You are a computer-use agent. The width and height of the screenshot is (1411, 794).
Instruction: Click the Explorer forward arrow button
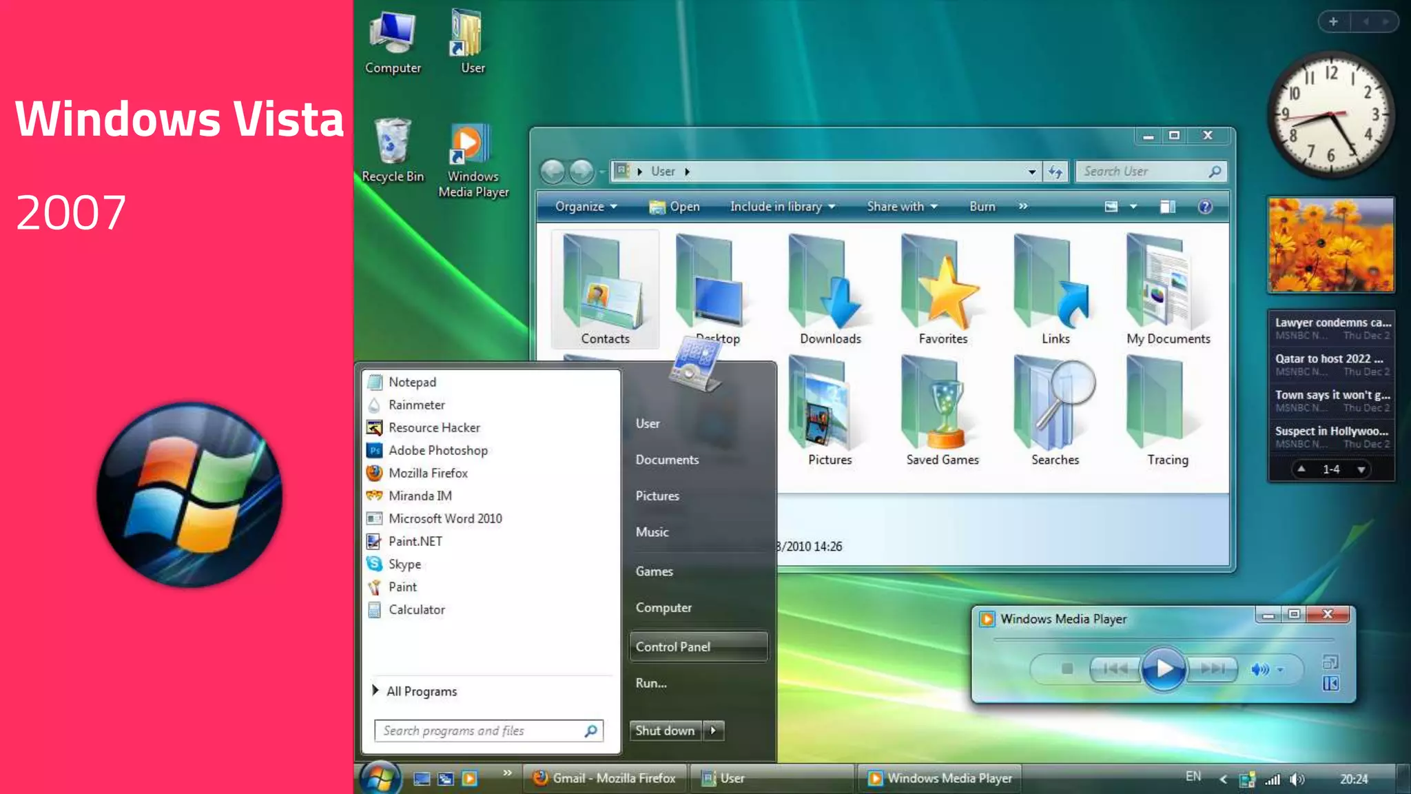pyautogui.click(x=581, y=171)
